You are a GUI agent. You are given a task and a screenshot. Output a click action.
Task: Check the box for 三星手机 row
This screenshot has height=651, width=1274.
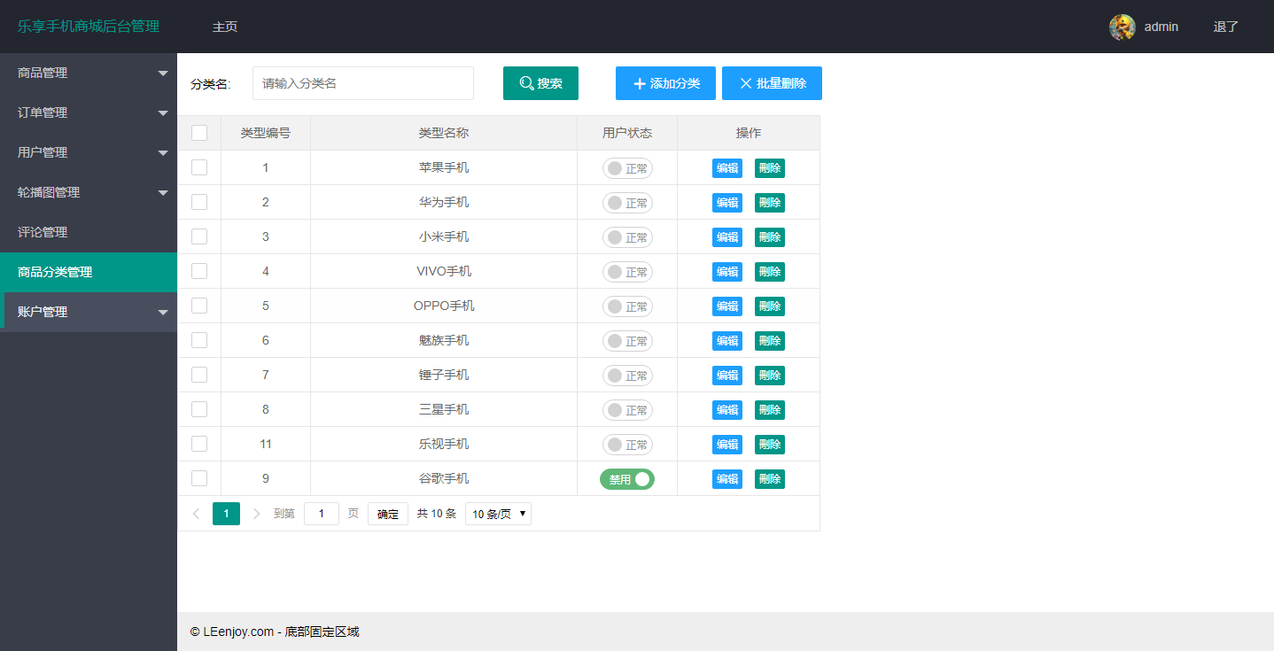click(x=199, y=409)
